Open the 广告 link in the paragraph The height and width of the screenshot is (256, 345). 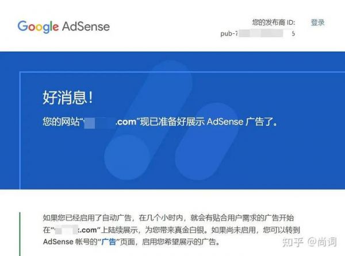(x=109, y=242)
